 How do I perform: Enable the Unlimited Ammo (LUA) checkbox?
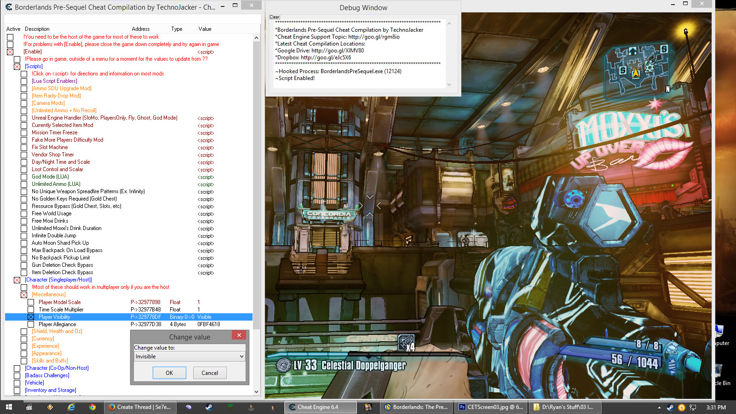(x=24, y=184)
